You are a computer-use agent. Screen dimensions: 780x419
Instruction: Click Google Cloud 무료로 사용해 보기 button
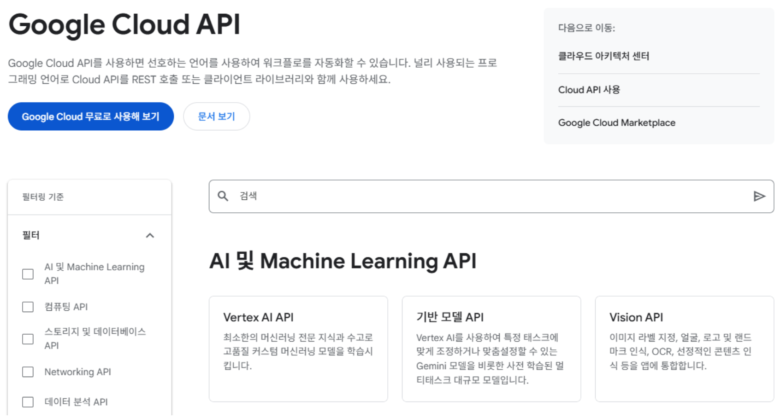[91, 116]
